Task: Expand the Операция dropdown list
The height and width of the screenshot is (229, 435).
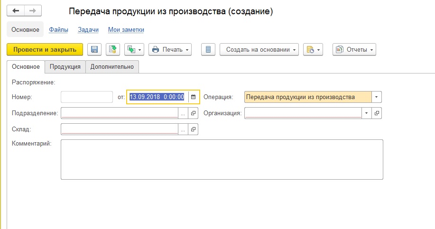Action: (377, 97)
